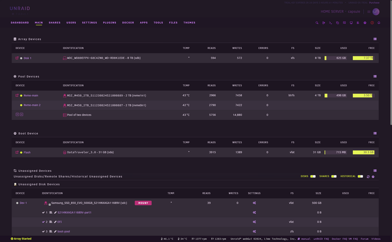Click the red alert circle icon
392x242 pixels.
(372, 23)
